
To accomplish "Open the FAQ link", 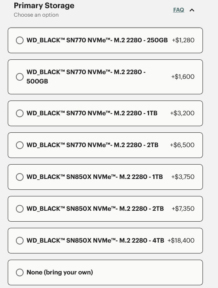I will click(179, 10).
